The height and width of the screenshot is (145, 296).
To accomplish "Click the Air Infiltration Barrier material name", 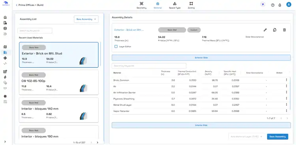I will 124,92.
